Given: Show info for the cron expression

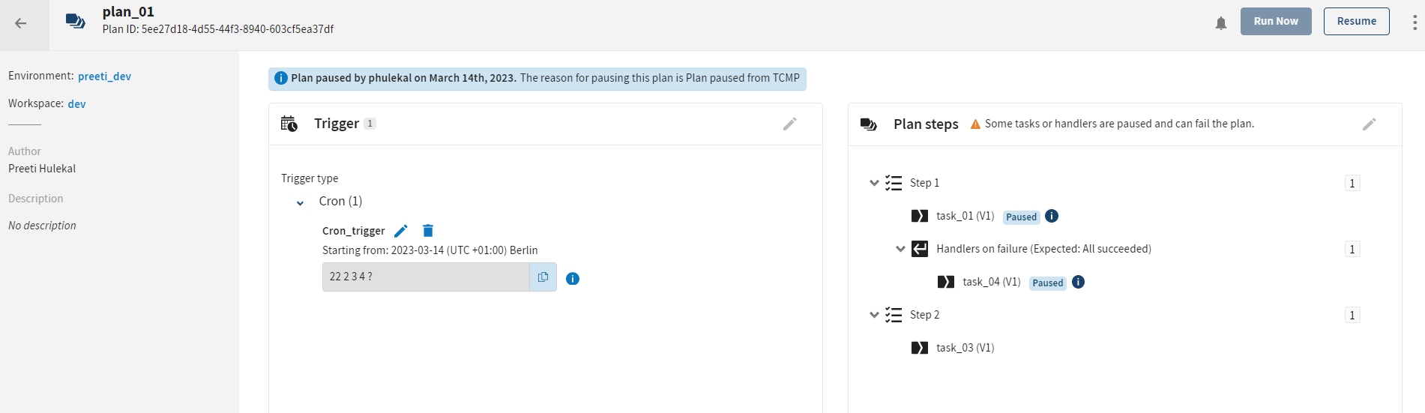Looking at the screenshot, I should click(x=573, y=279).
